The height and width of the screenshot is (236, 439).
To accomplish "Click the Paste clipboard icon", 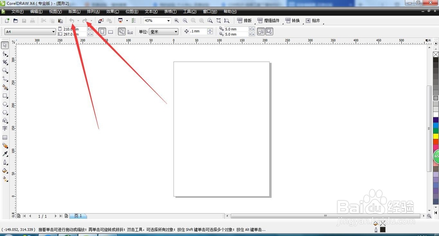I will 60,21.
